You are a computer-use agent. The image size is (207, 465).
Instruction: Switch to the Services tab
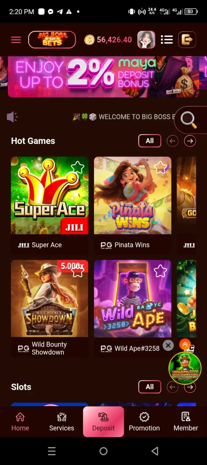(62, 422)
